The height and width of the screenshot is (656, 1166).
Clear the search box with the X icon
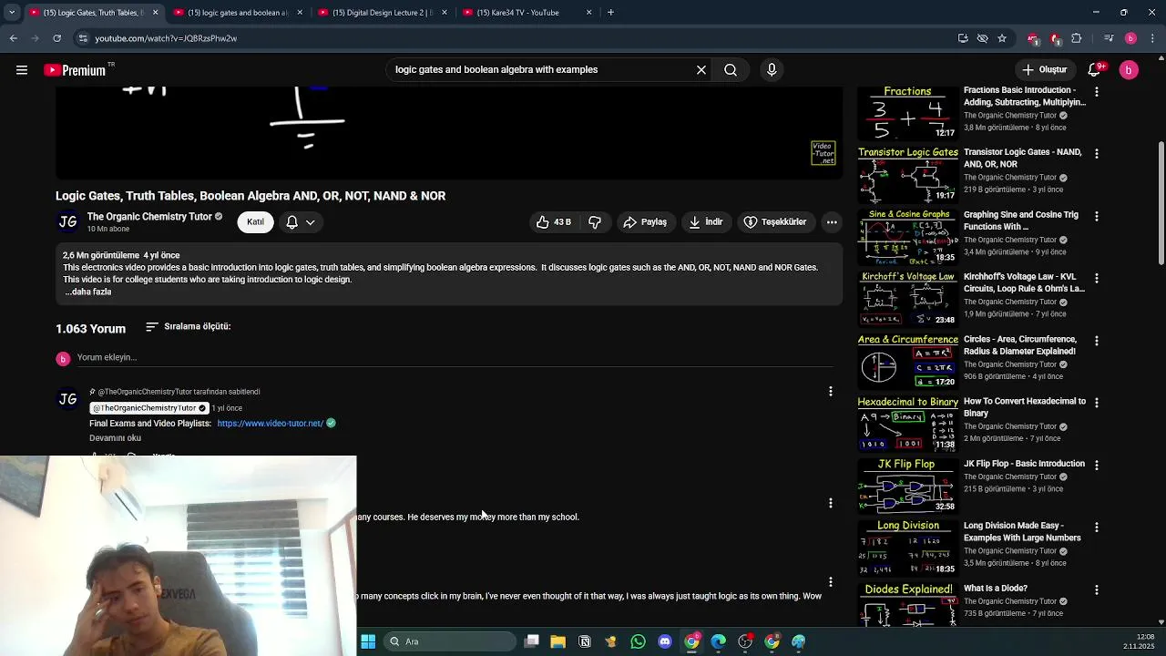[x=701, y=69]
